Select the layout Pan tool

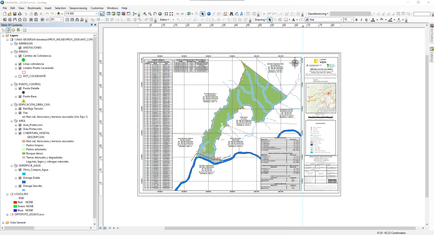click(x=15, y=20)
